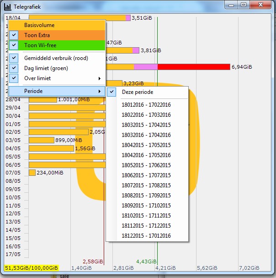
Task: Toggle the Toon Extra checkbox
Action: (x=14, y=35)
